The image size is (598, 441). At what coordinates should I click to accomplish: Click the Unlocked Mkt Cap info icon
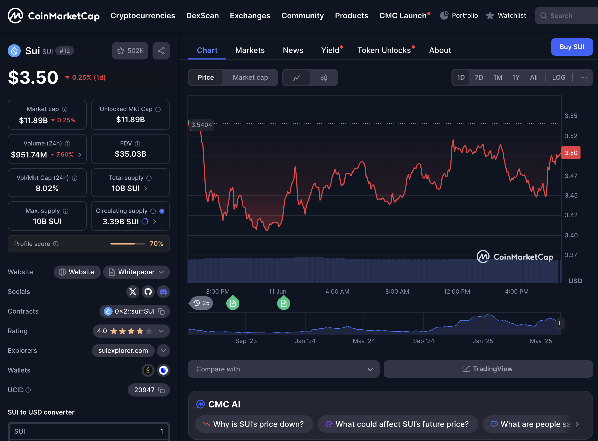point(158,109)
